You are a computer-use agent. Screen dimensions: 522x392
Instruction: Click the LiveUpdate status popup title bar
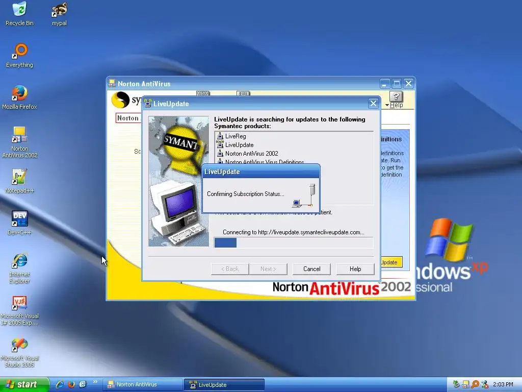[x=261, y=171]
